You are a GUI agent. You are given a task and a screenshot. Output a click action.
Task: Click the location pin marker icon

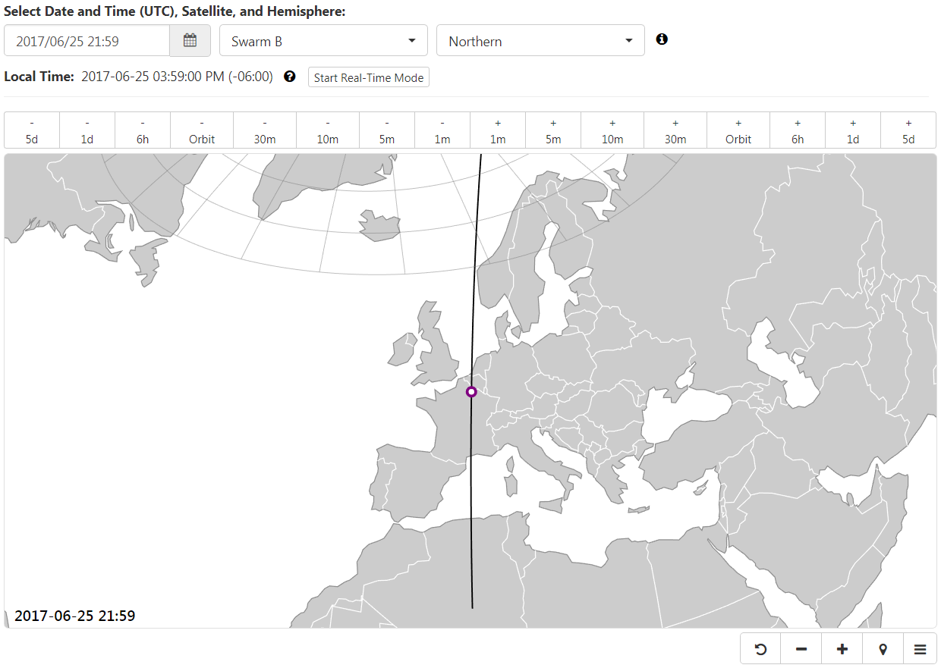[883, 649]
